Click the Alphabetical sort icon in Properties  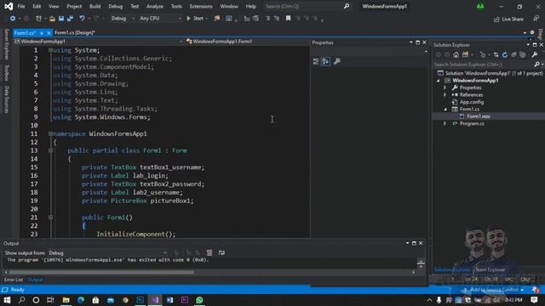pyautogui.click(x=325, y=61)
